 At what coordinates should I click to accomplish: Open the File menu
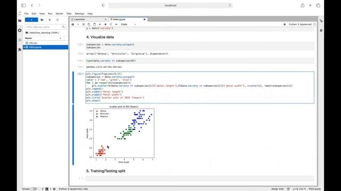pyautogui.click(x=26, y=14)
